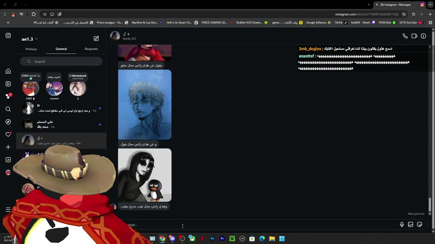This screenshot has width=435, height=244.
Task: Open the sticker or GIF picker icon
Action: [x=420, y=224]
